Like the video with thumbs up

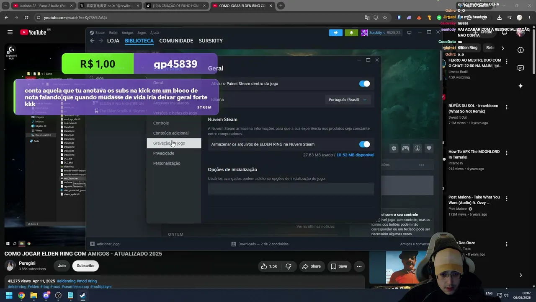coord(268,266)
